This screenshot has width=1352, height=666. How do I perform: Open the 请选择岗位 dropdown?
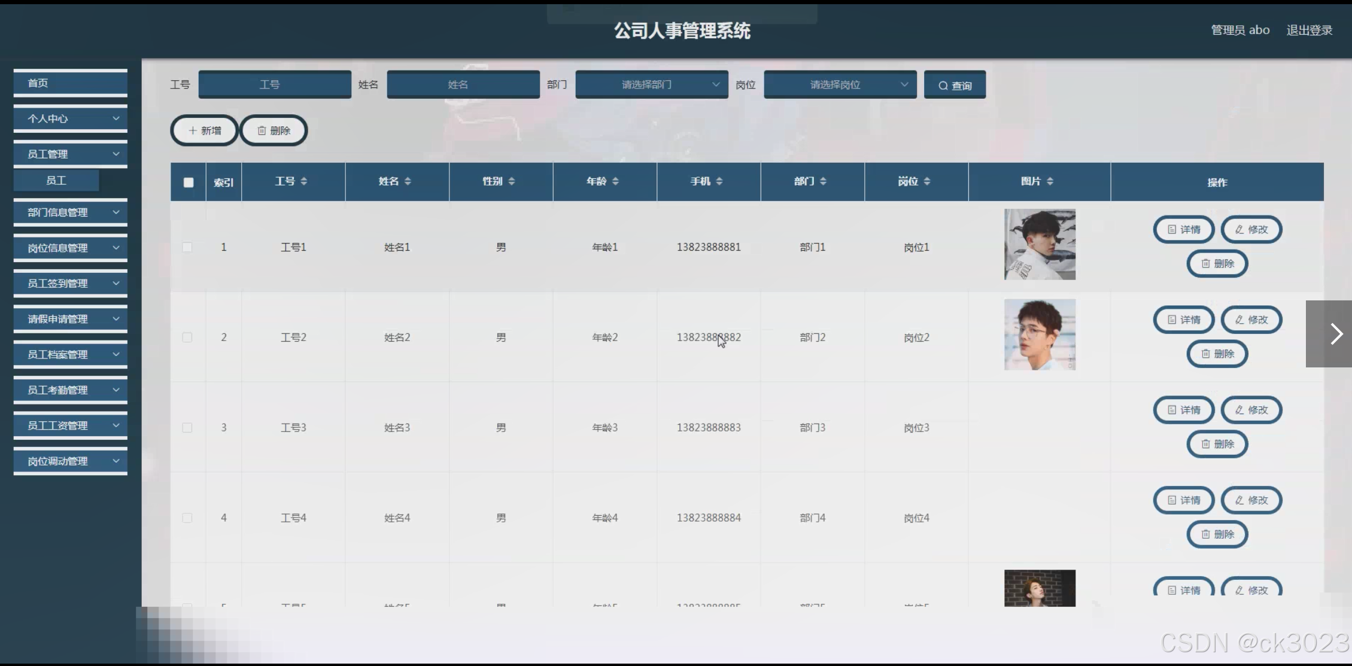(x=840, y=85)
